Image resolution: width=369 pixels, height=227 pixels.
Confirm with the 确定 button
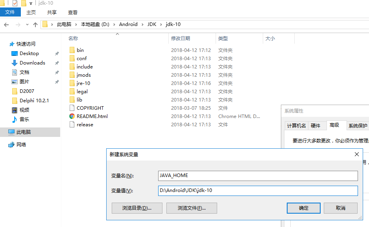(x=304, y=208)
